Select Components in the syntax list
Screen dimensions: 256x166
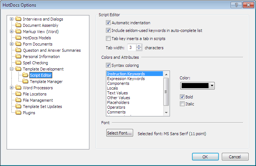click(x=135, y=83)
